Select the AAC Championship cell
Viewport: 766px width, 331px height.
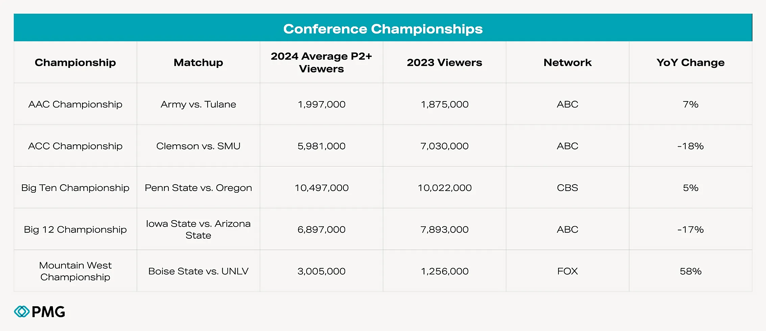[x=75, y=104]
